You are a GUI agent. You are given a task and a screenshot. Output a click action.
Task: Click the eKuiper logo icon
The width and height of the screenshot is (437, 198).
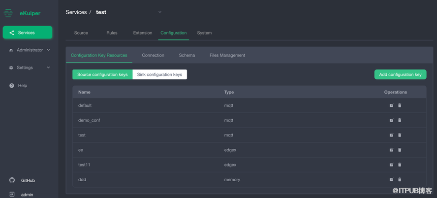pyautogui.click(x=8, y=13)
